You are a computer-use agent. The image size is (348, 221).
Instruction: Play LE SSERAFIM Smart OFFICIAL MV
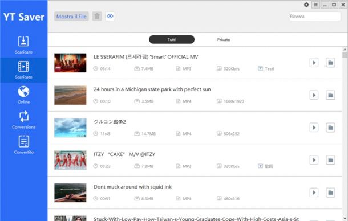tap(314, 63)
